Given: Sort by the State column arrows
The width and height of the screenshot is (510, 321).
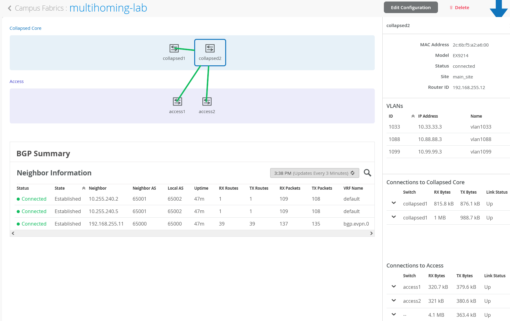Looking at the screenshot, I should (x=84, y=188).
